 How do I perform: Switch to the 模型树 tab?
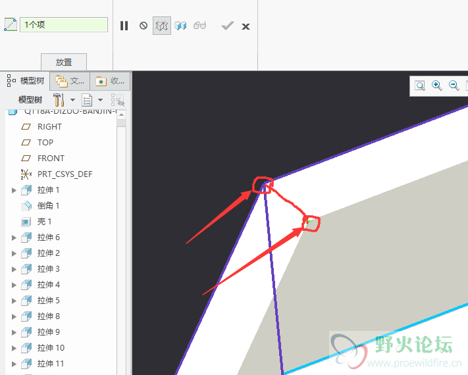[26, 80]
